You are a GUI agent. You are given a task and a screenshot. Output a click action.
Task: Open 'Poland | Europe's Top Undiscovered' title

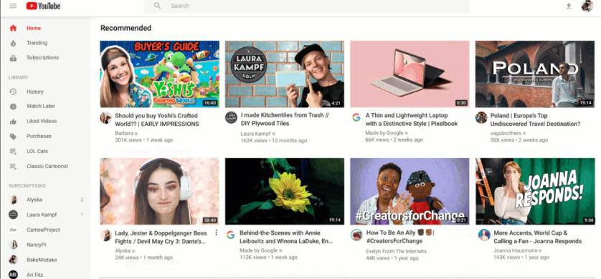tap(536, 119)
